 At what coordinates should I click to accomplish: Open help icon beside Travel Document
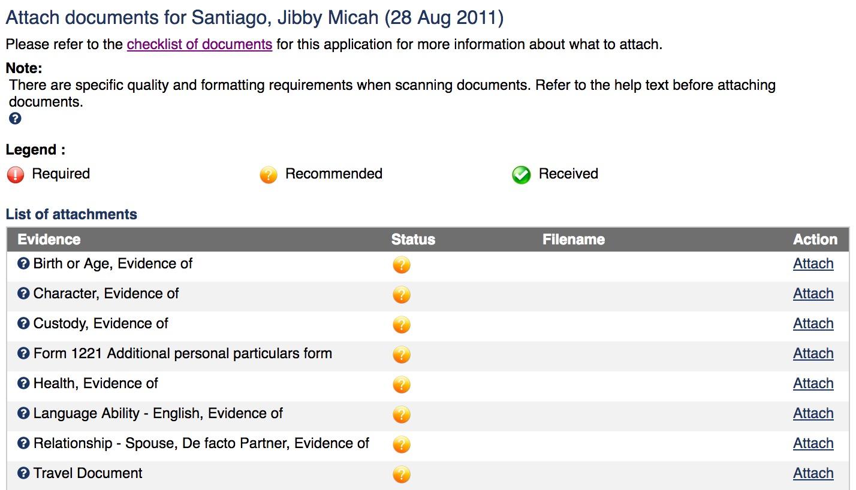(x=23, y=473)
